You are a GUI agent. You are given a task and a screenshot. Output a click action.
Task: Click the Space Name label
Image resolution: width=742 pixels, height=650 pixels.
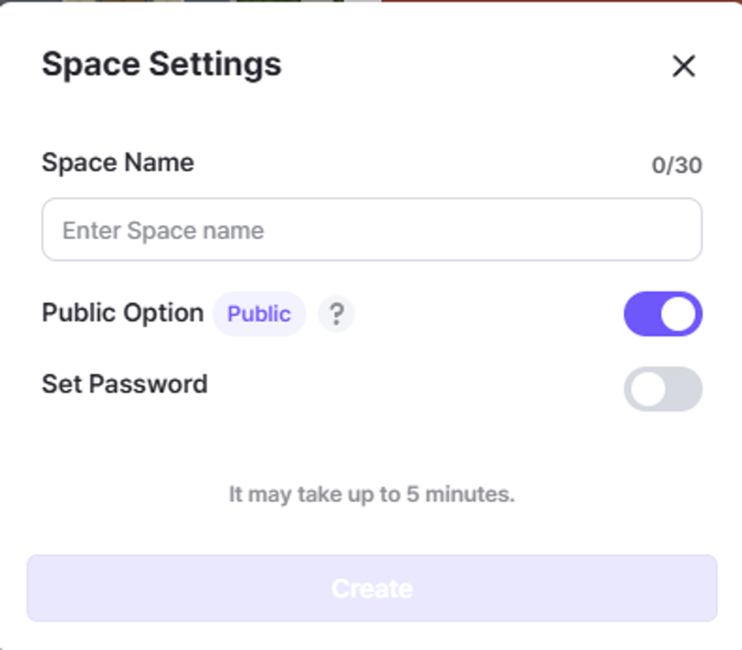tap(117, 163)
